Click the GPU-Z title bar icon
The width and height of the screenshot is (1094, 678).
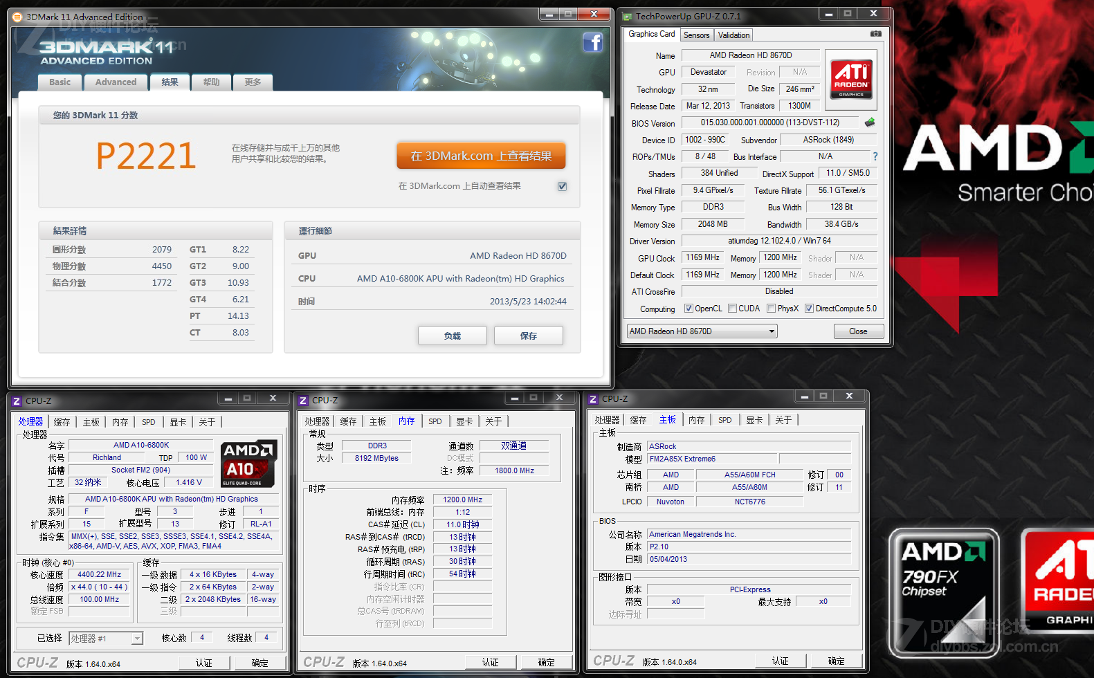coord(627,17)
